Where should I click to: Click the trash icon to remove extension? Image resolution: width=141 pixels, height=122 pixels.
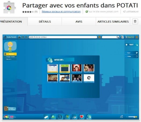(135, 21)
